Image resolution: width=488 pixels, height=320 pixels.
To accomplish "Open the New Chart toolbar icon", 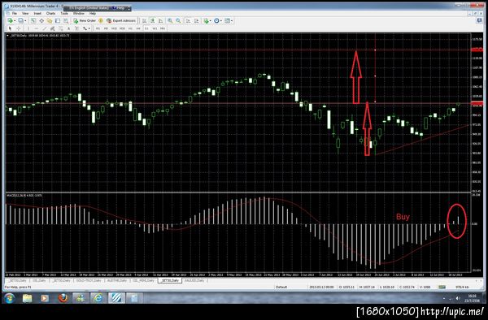I will tap(11, 21).
